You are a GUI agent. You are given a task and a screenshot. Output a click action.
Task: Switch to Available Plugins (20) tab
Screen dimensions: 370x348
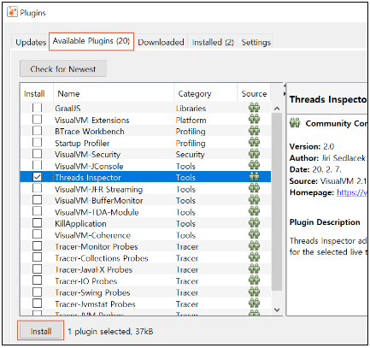91,41
